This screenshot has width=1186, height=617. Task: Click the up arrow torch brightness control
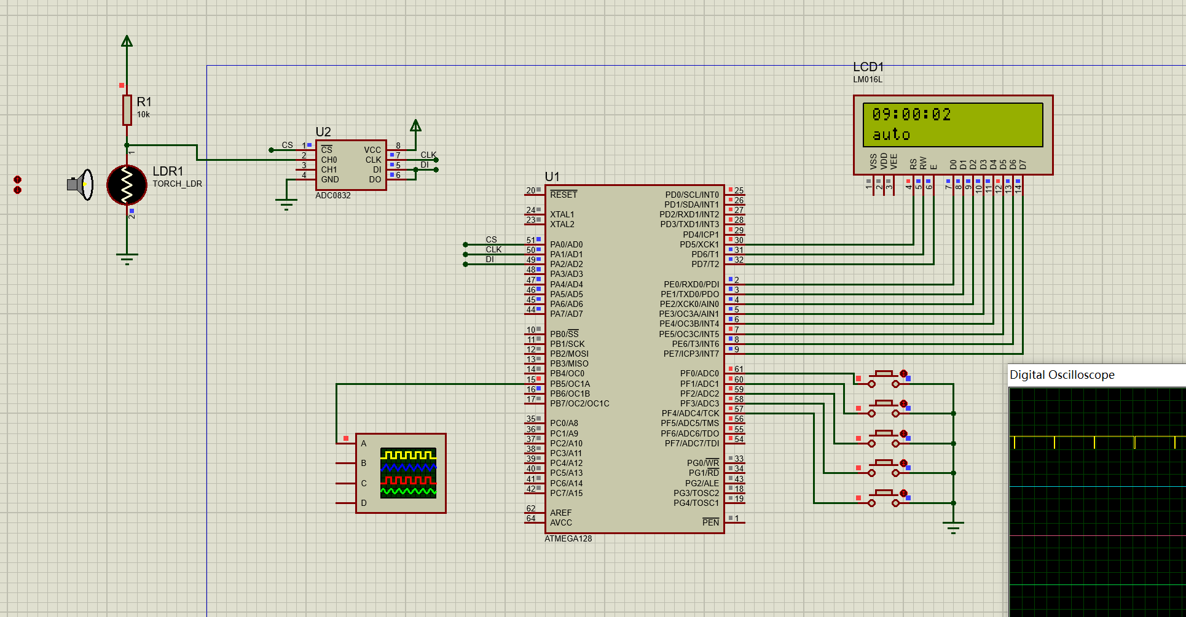click(x=17, y=180)
